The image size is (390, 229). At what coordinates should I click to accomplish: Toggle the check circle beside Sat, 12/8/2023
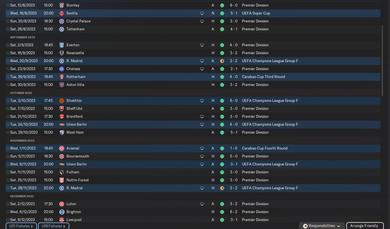(8, 5)
